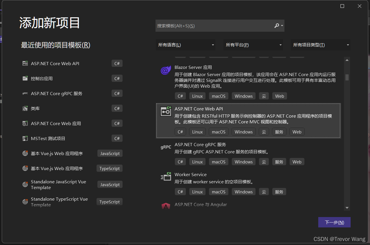Open the 所有项目类型 dropdown

tap(320, 45)
